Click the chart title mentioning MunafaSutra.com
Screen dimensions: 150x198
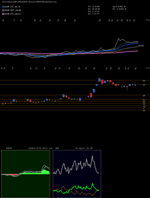click(29, 2)
